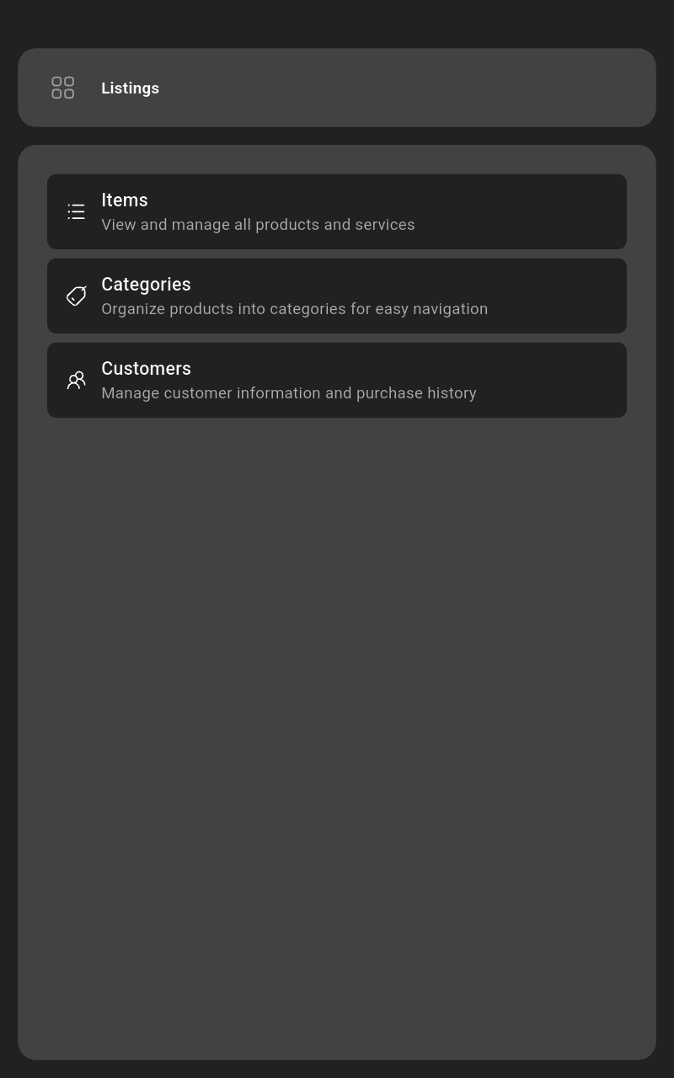Click 'Manage customer information and purchase history'
Viewport: 674px width, 1078px height.
coord(289,393)
